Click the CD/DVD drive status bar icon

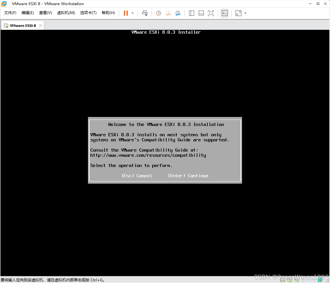tap(290, 280)
